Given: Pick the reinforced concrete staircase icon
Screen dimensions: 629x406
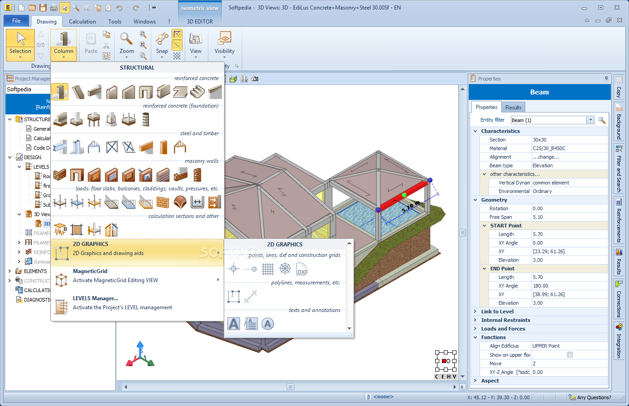Looking at the screenshot, I should [x=197, y=92].
